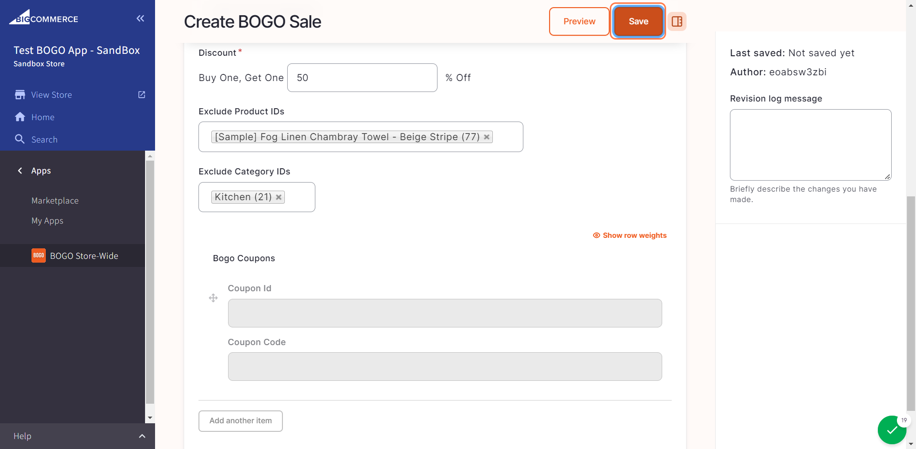Click the Save button
Image resolution: width=916 pixels, height=449 pixels.
(638, 21)
